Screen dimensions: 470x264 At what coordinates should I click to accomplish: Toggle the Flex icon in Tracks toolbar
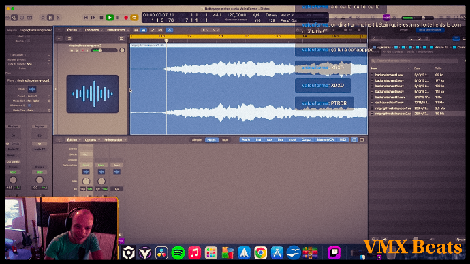(160, 30)
